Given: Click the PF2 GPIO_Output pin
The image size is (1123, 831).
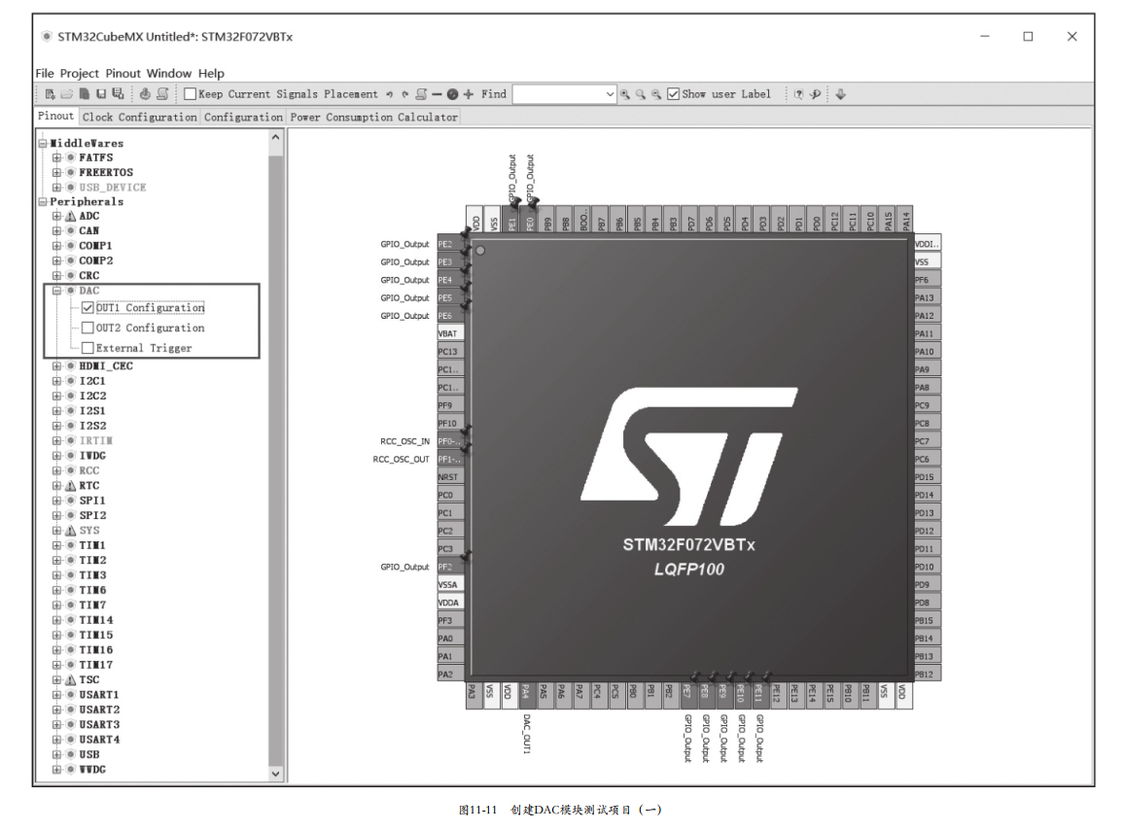Looking at the screenshot, I should [450, 567].
